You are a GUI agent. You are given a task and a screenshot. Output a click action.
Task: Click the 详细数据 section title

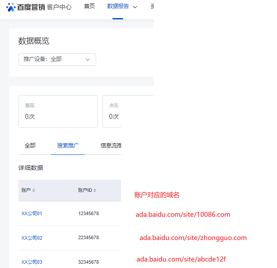[x=31, y=168]
